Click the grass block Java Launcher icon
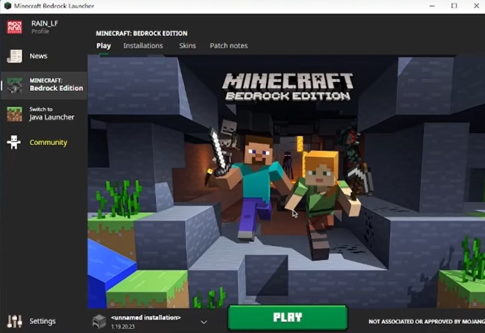This screenshot has height=333, width=485. (x=15, y=114)
